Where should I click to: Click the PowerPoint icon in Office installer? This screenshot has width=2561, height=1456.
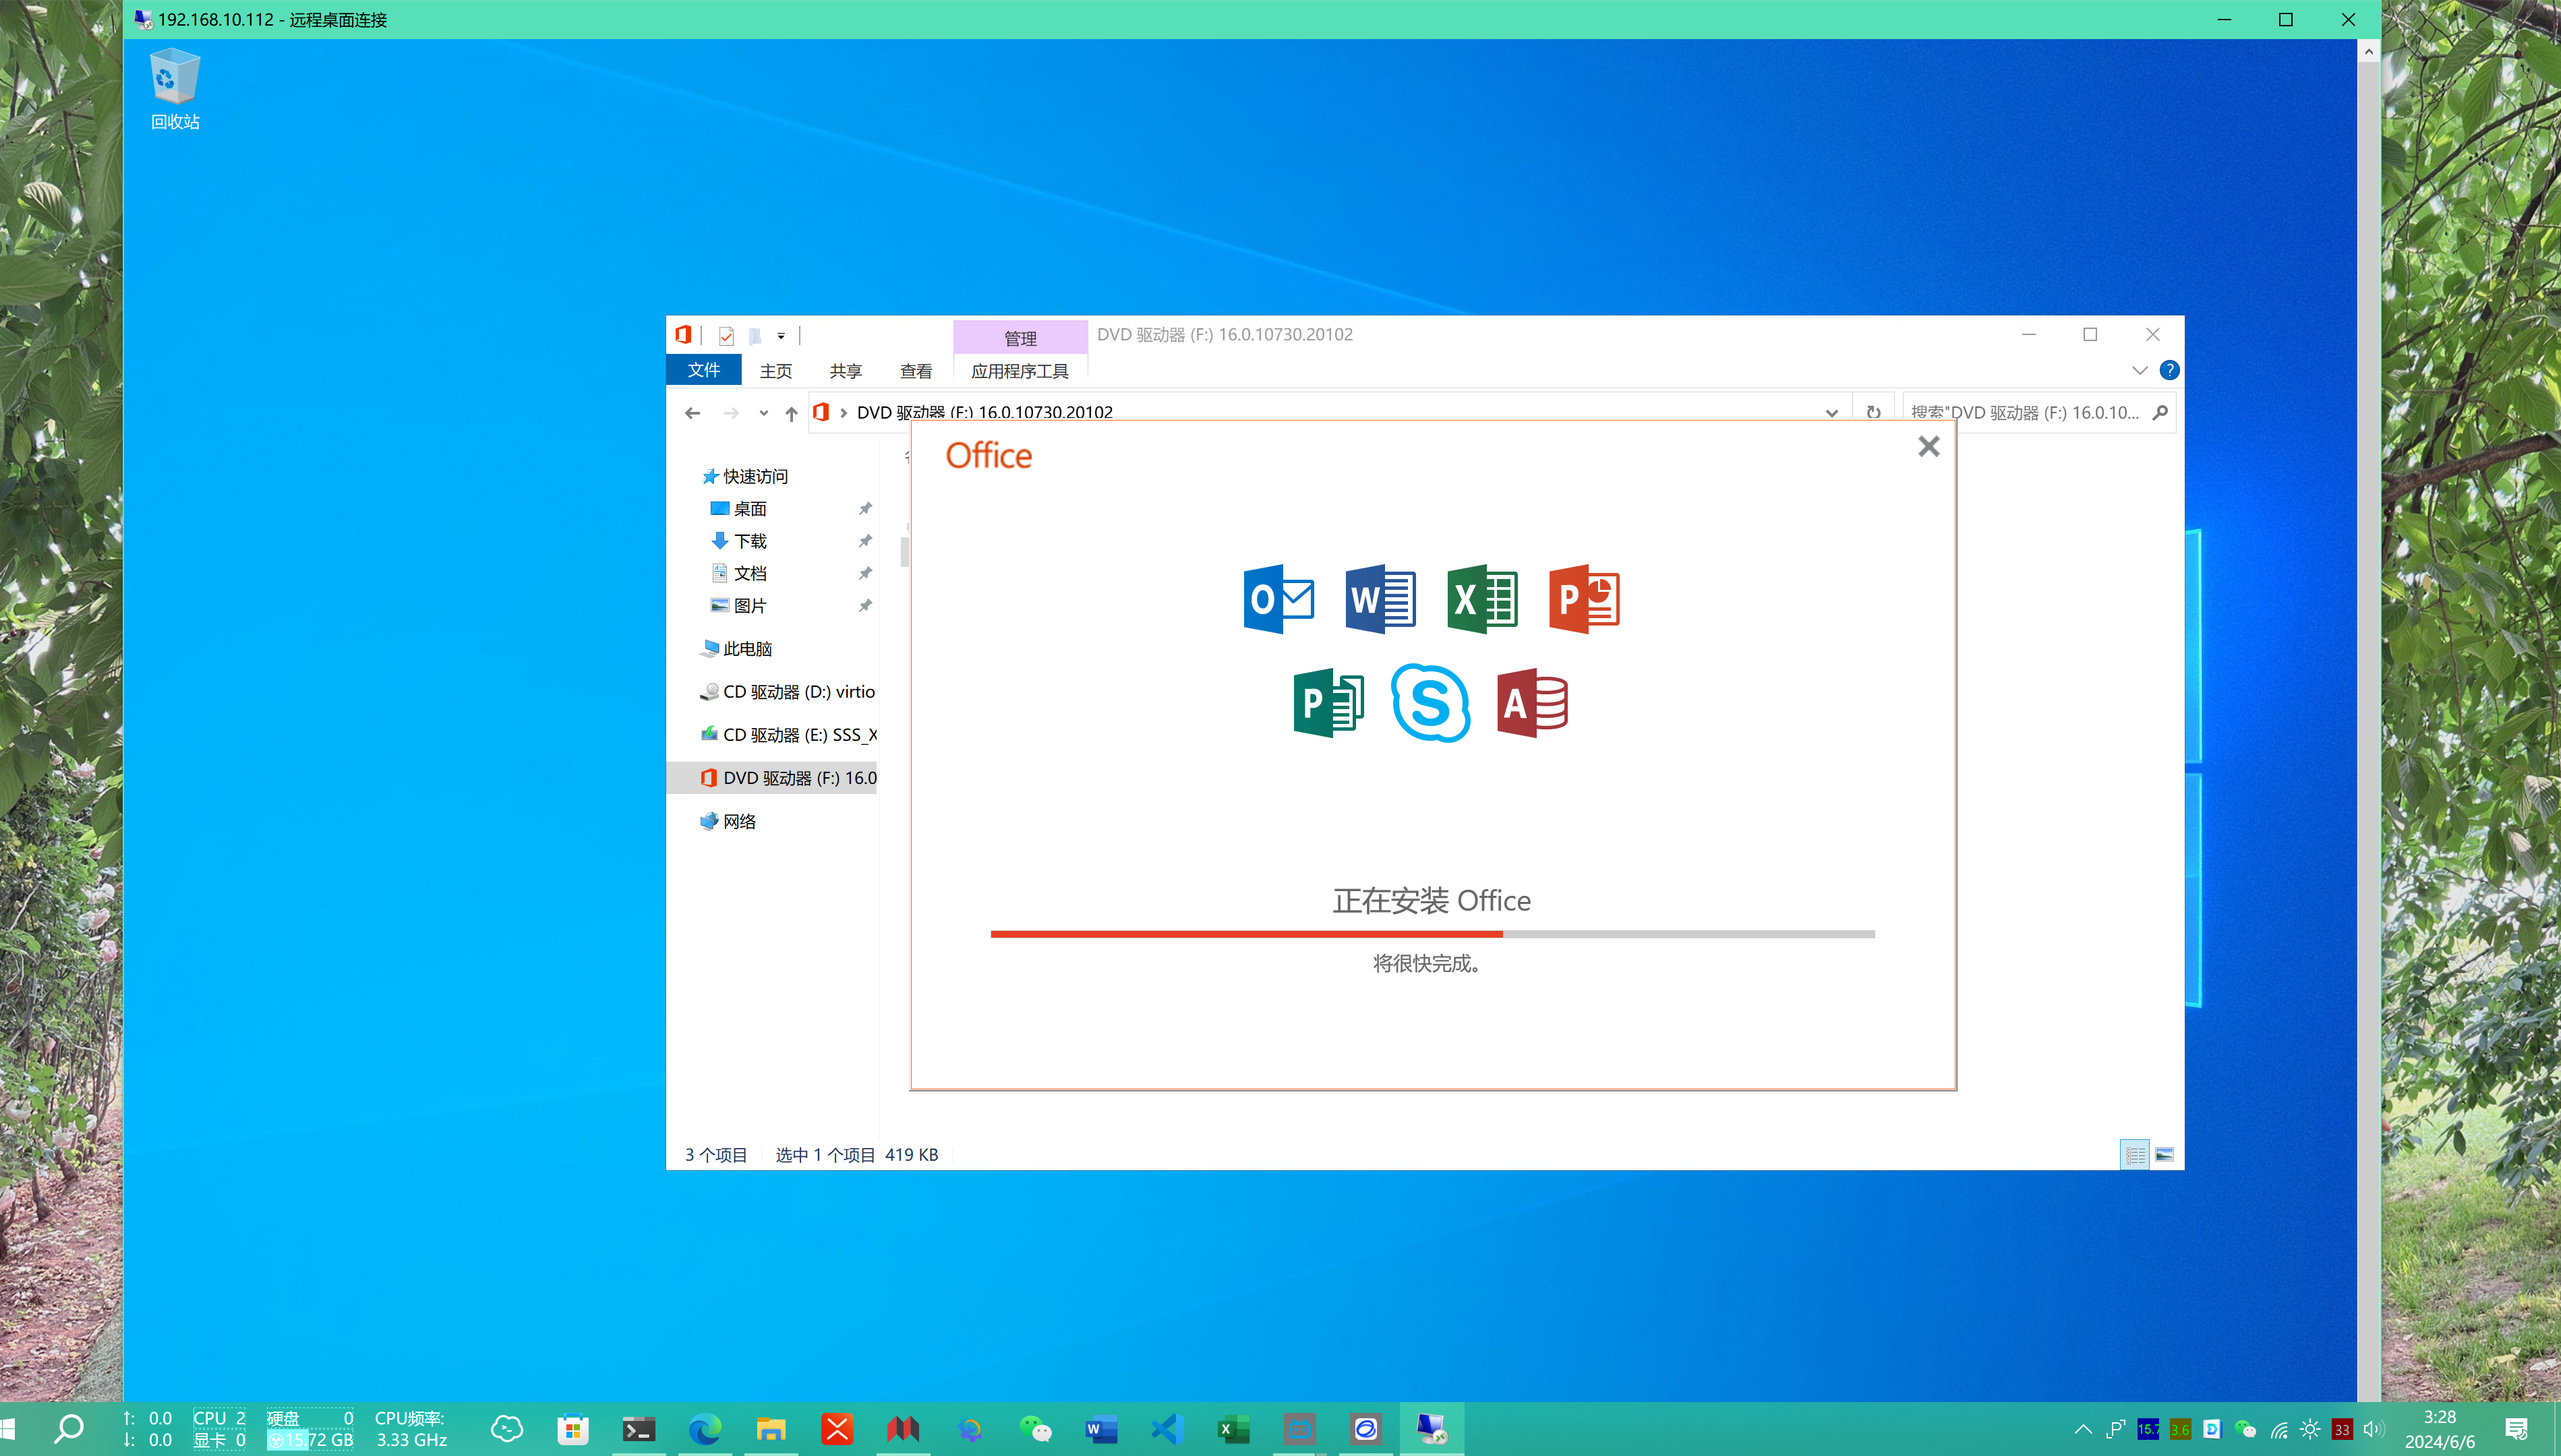[1584, 599]
